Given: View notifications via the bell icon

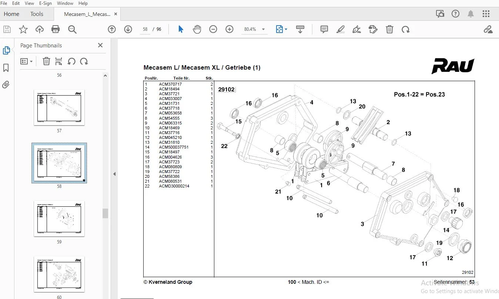Looking at the screenshot, I should 471,14.
